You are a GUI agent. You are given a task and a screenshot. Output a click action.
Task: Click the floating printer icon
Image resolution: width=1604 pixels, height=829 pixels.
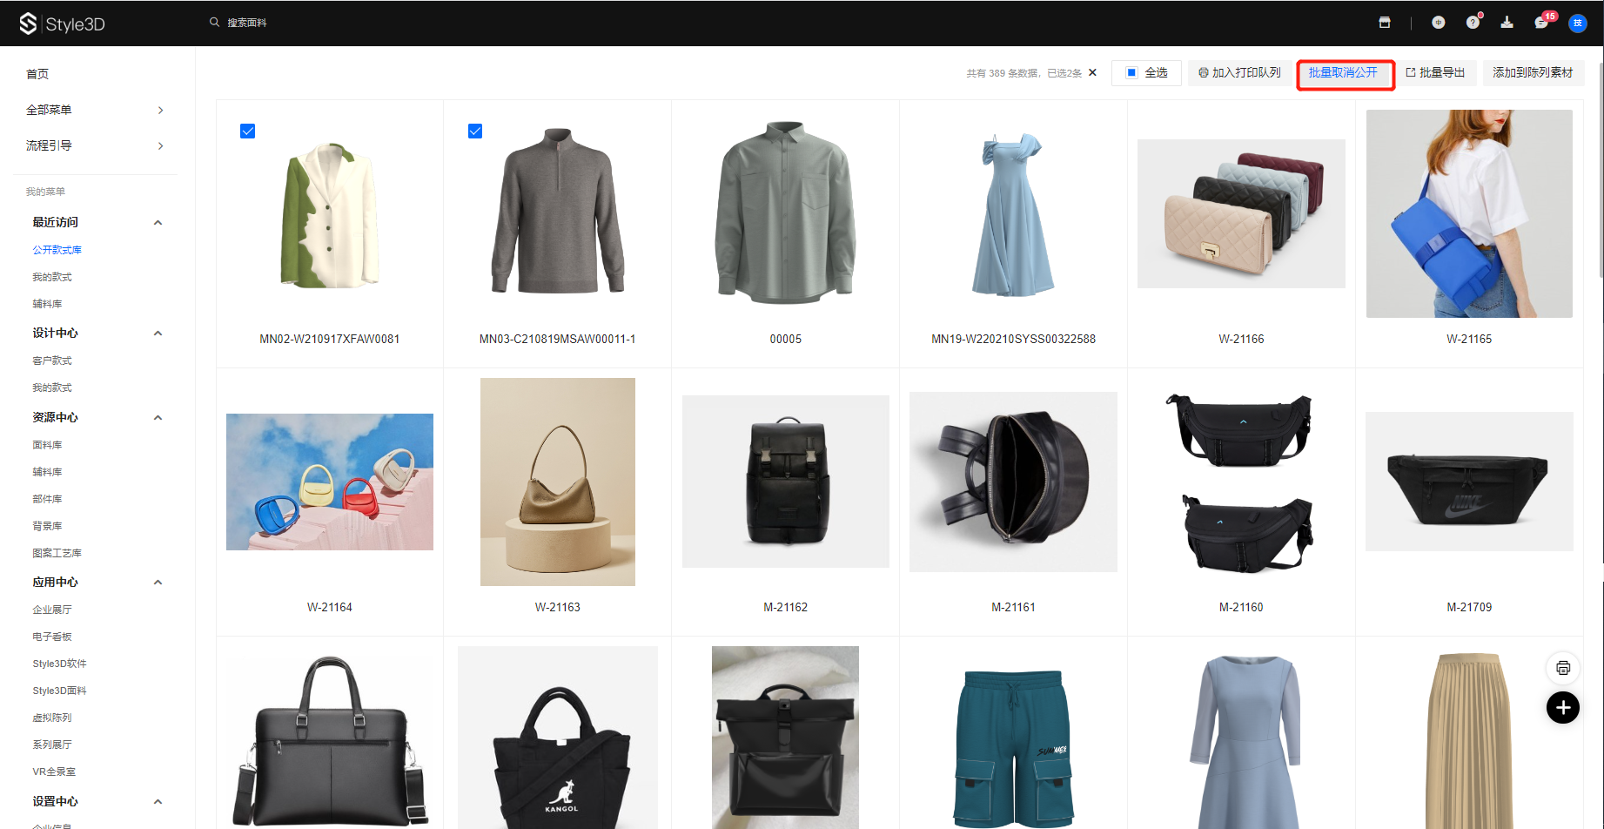(1563, 668)
